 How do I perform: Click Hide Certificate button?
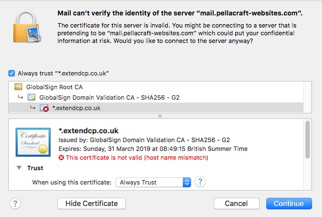[x=92, y=203]
